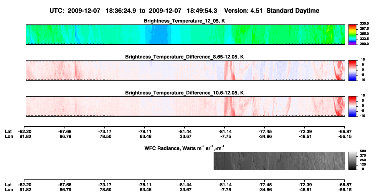Click the upper axis Lon label
Screen dimensions: 383x196
(x=9, y=136)
